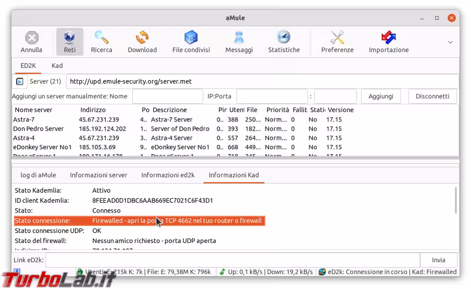Open Preferenze settings
471x289 pixels.
[x=337, y=42]
